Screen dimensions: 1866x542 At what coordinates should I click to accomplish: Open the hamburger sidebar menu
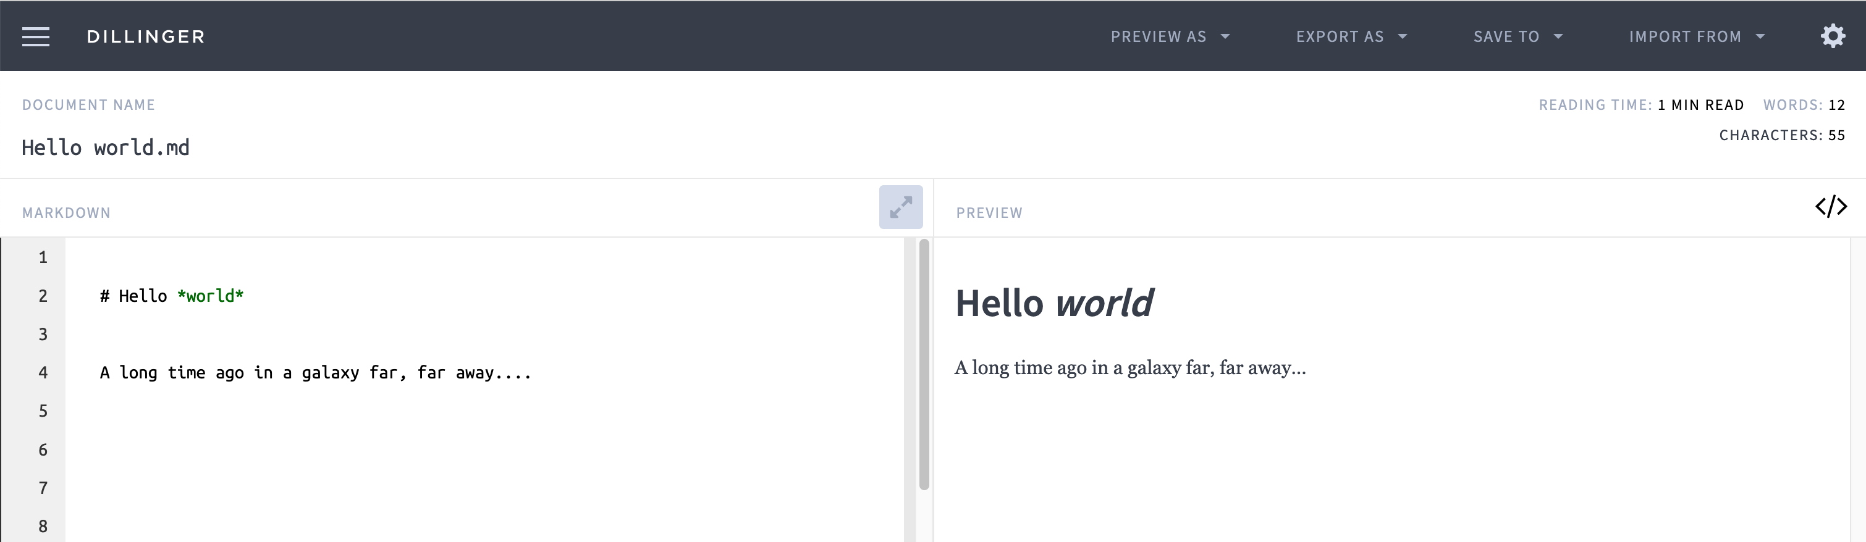[x=35, y=36]
